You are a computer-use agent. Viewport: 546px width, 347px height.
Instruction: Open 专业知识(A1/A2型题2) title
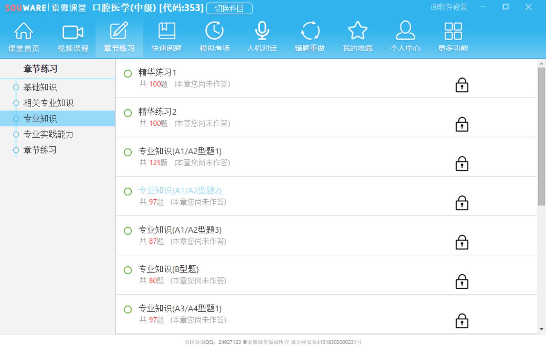[180, 190]
